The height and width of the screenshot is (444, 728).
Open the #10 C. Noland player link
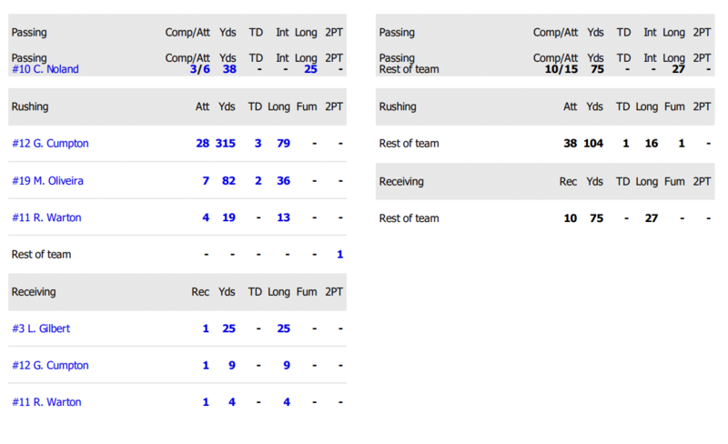point(45,69)
